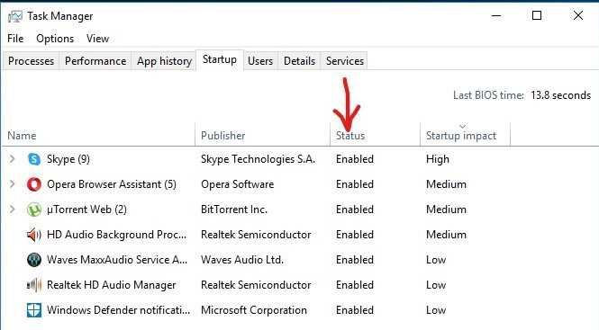Switch to the Users tab
Viewport: 599px width, 330px height.
click(260, 61)
